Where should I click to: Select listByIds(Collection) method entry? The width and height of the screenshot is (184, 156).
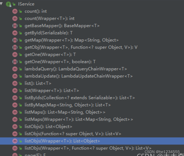point(80,98)
